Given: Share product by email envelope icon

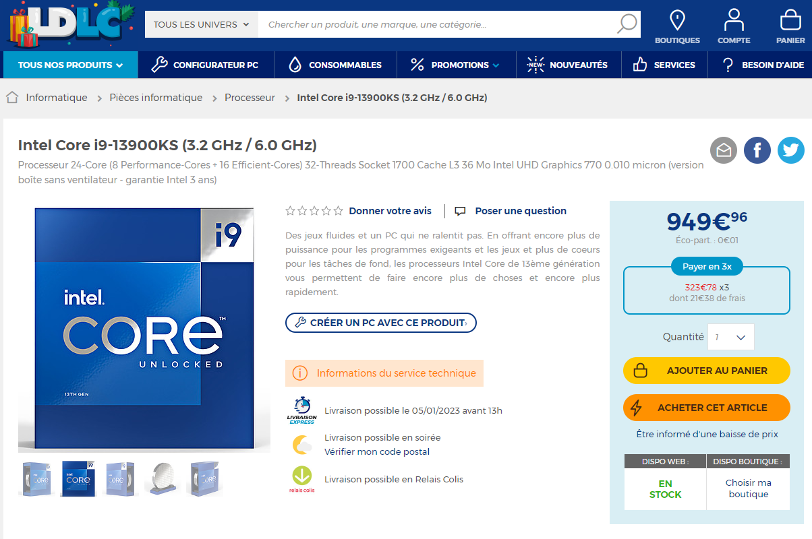Looking at the screenshot, I should (723, 150).
